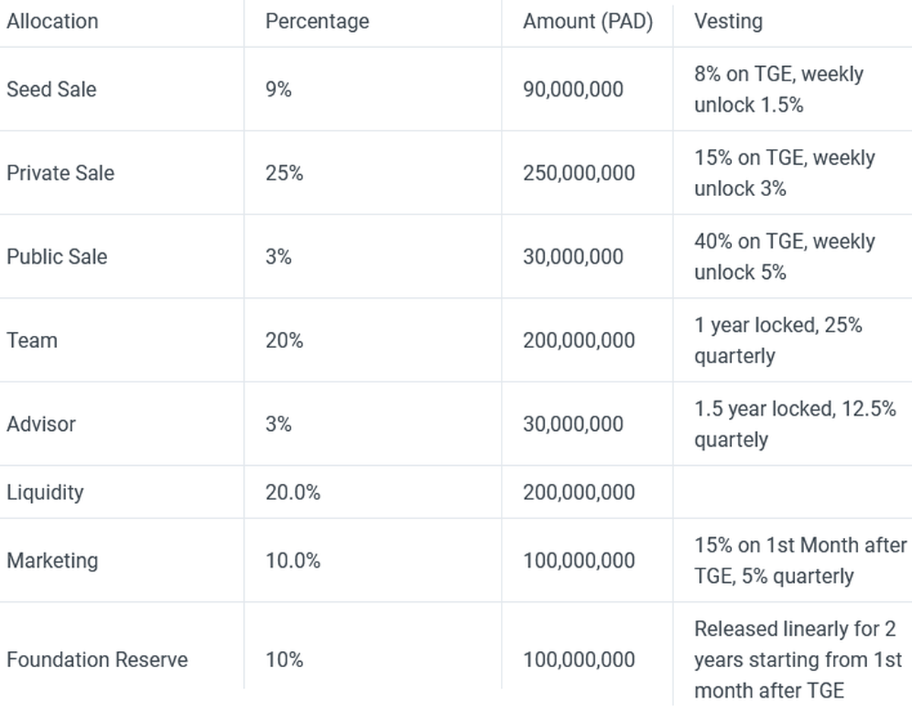912x712 pixels.
Task: Click the Amount (PAD) column header
Action: coord(587,21)
